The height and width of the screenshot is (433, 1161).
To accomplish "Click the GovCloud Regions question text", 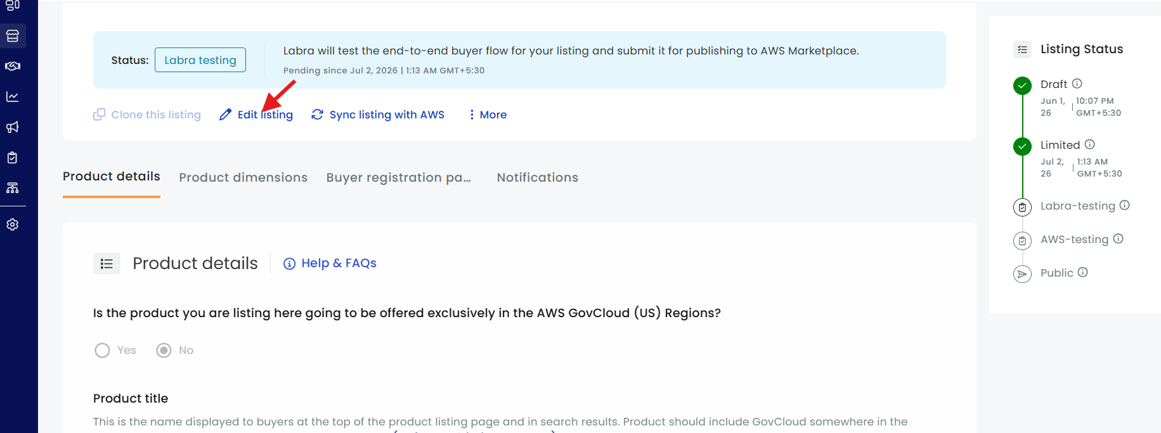I will pos(407,313).
